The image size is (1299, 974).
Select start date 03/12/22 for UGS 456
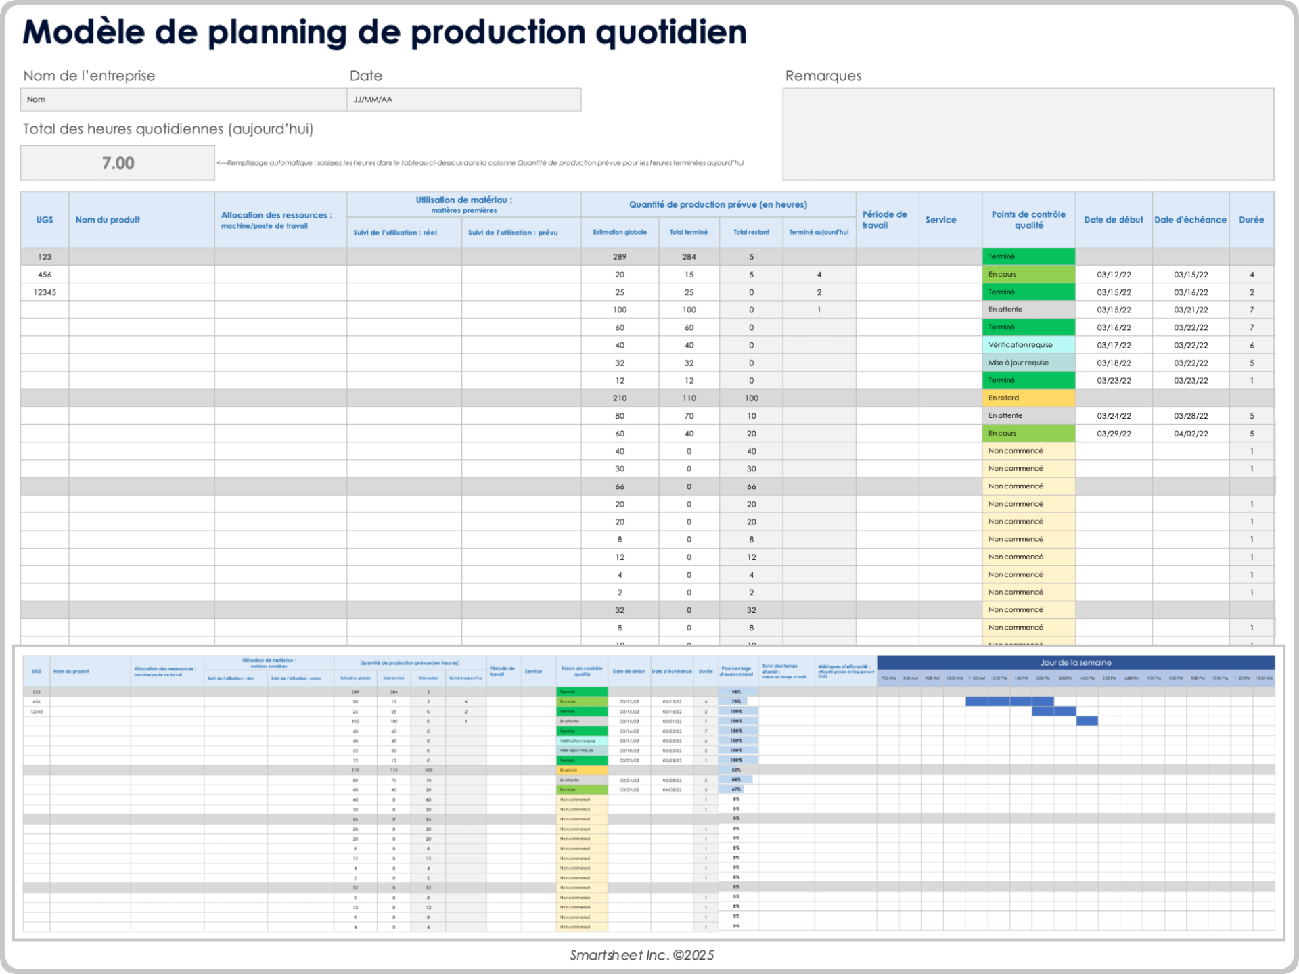(1113, 274)
